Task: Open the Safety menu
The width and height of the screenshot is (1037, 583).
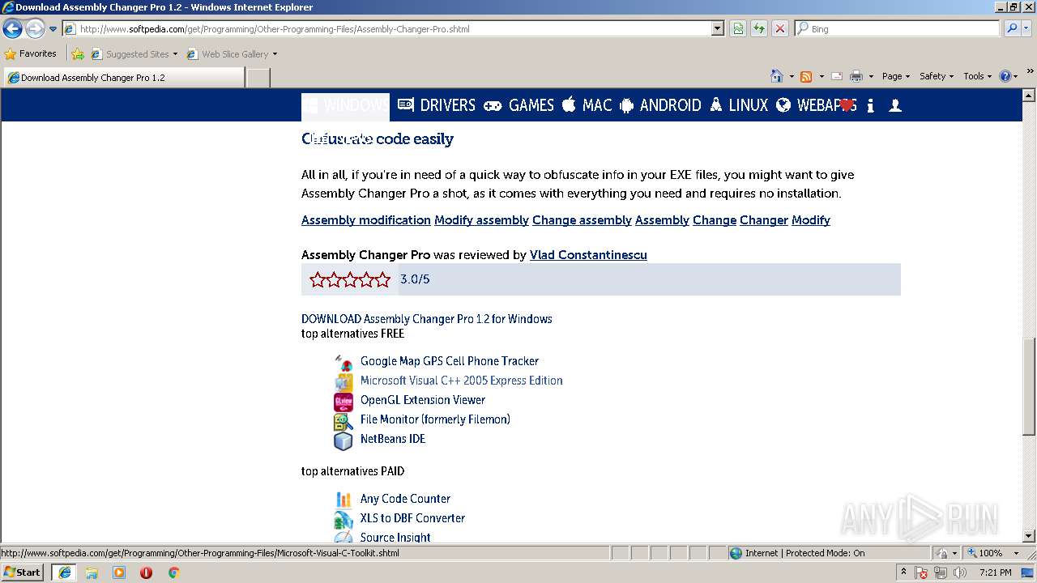Action: pos(937,76)
